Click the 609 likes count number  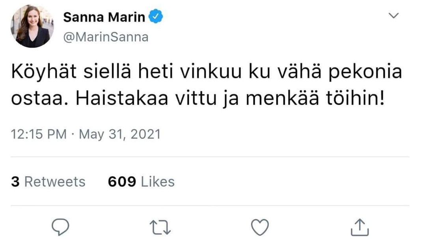122,181
